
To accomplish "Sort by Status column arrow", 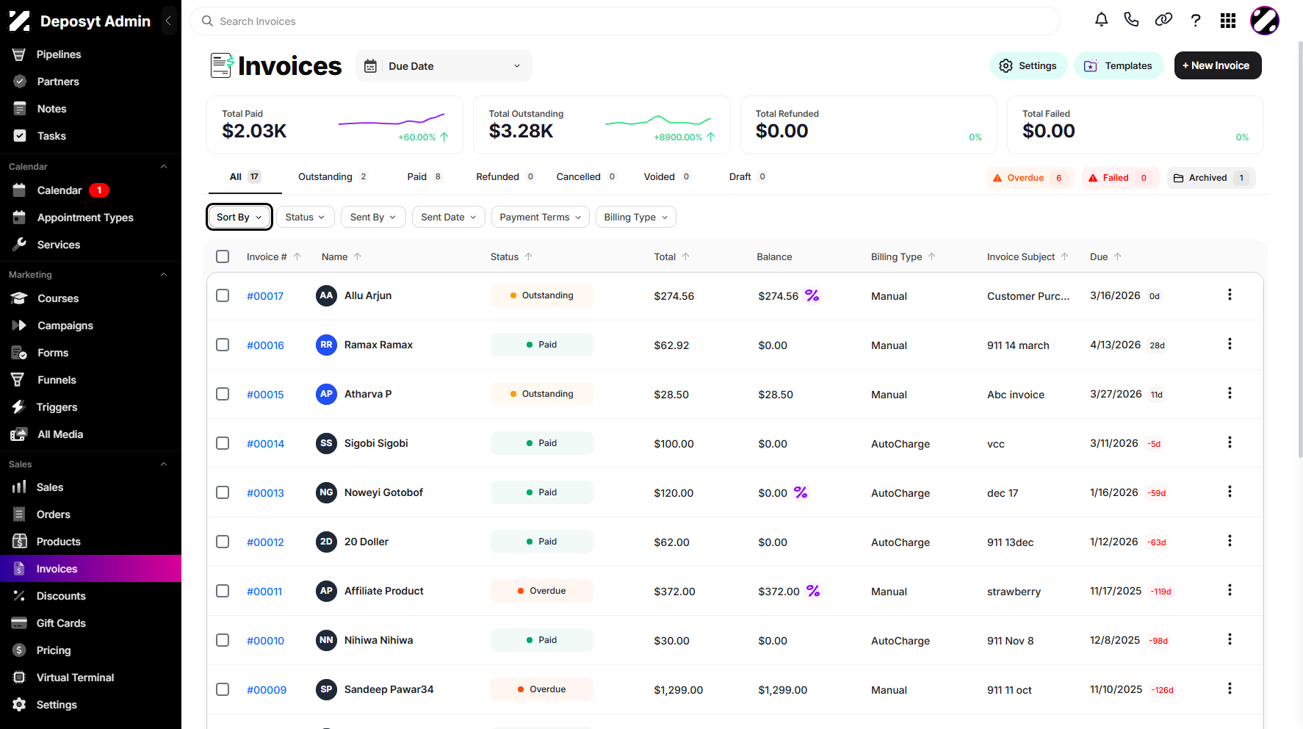I will tap(529, 256).
